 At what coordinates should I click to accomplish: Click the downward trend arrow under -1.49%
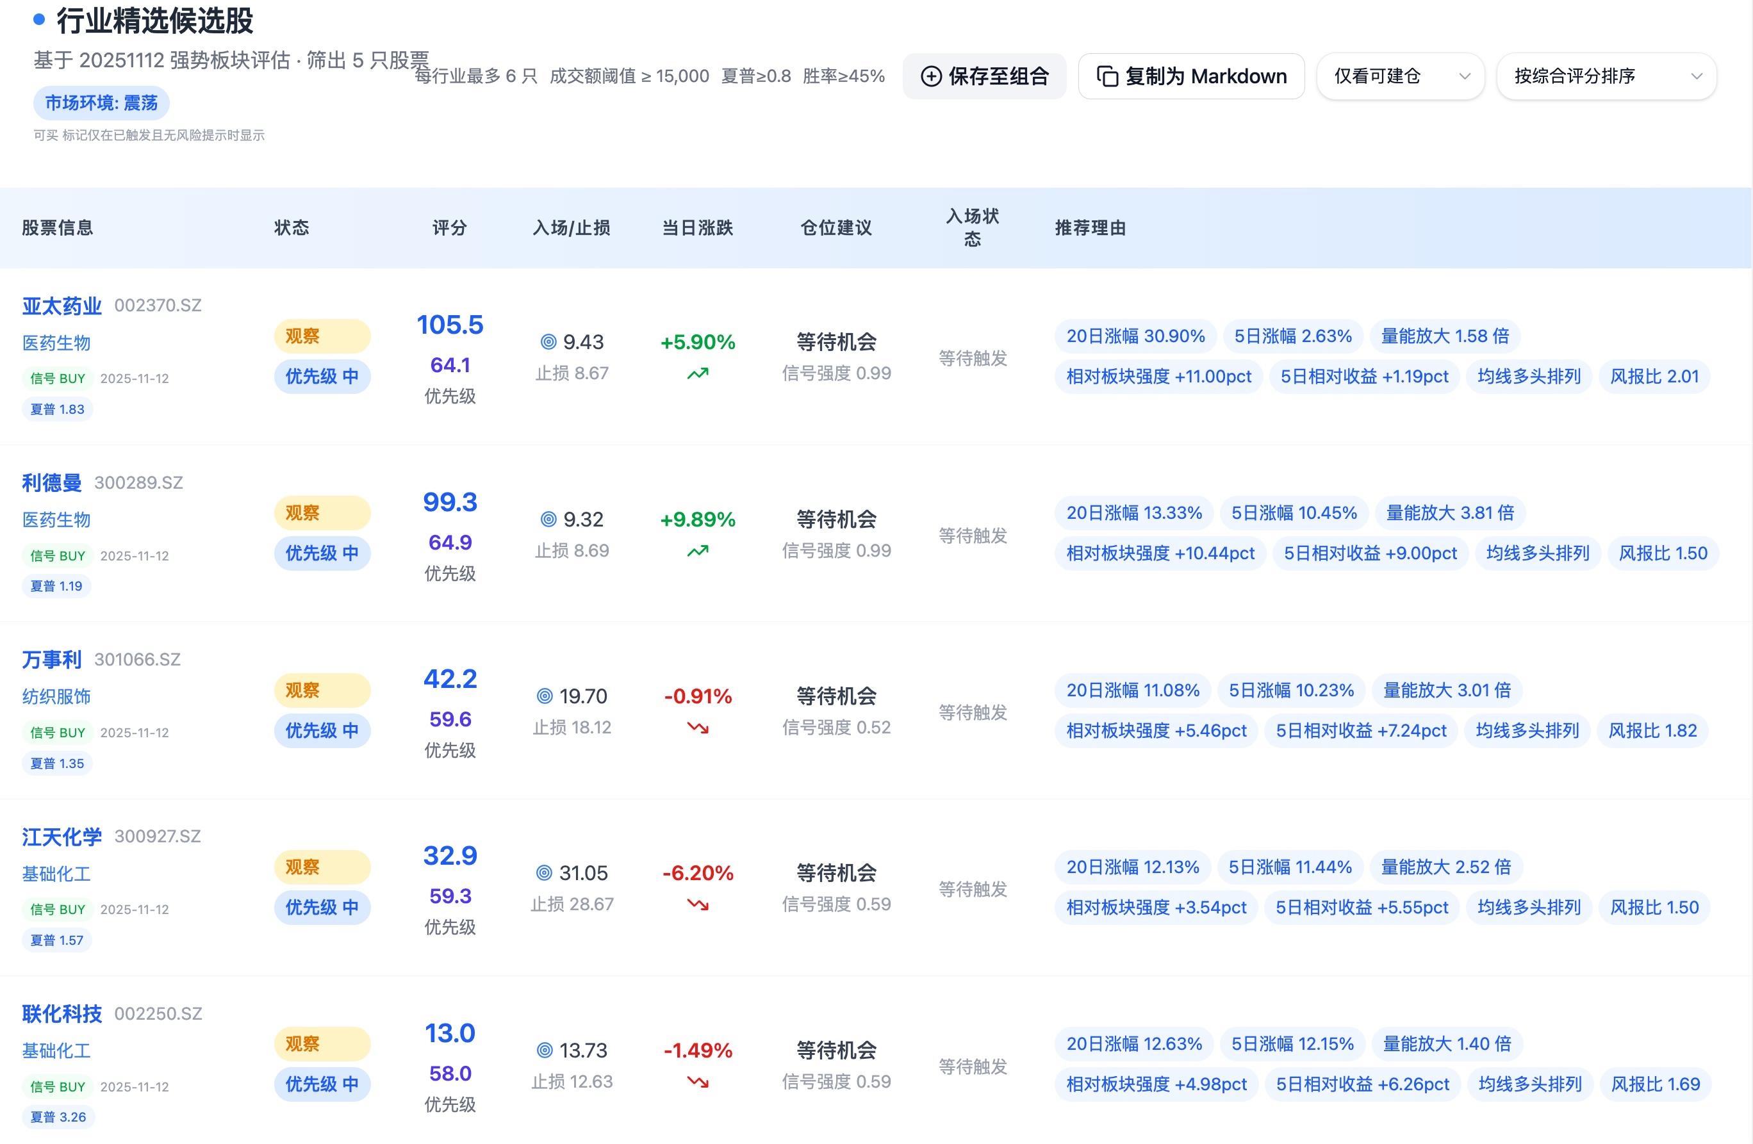[x=698, y=1081]
